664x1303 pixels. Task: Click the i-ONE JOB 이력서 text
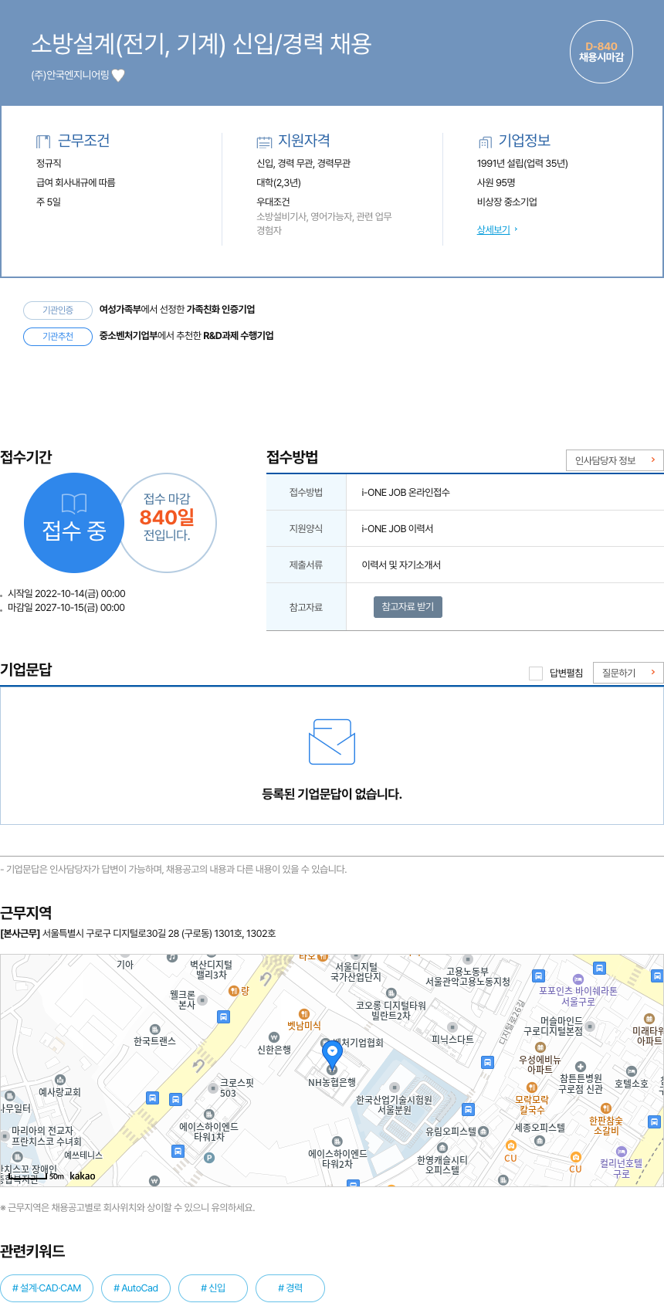398,528
